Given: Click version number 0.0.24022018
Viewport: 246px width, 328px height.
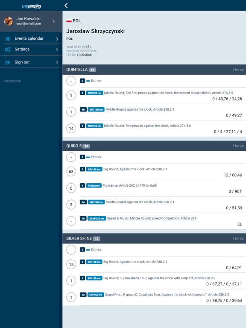Looking at the screenshot, I should point(12,81).
